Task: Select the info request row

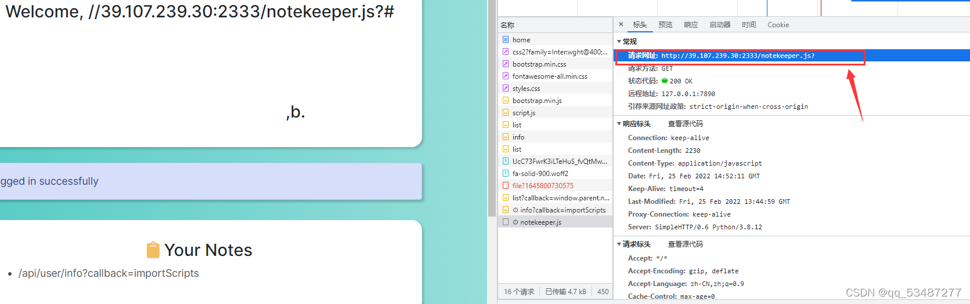Action: point(556,137)
